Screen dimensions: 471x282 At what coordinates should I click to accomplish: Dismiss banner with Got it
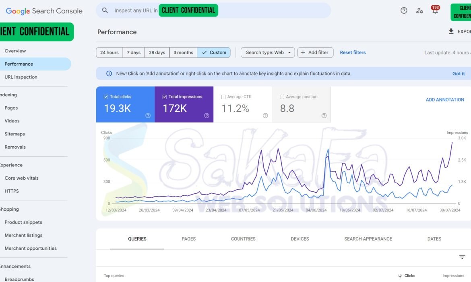[459, 73]
